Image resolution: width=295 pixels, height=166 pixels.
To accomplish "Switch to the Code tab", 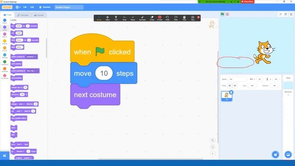I will tap(7, 15).
